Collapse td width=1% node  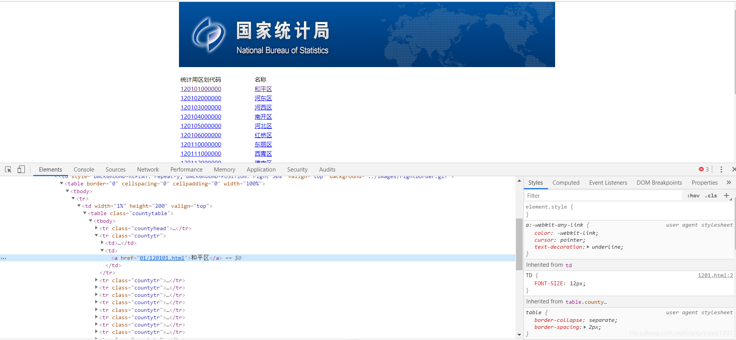pyautogui.click(x=79, y=206)
